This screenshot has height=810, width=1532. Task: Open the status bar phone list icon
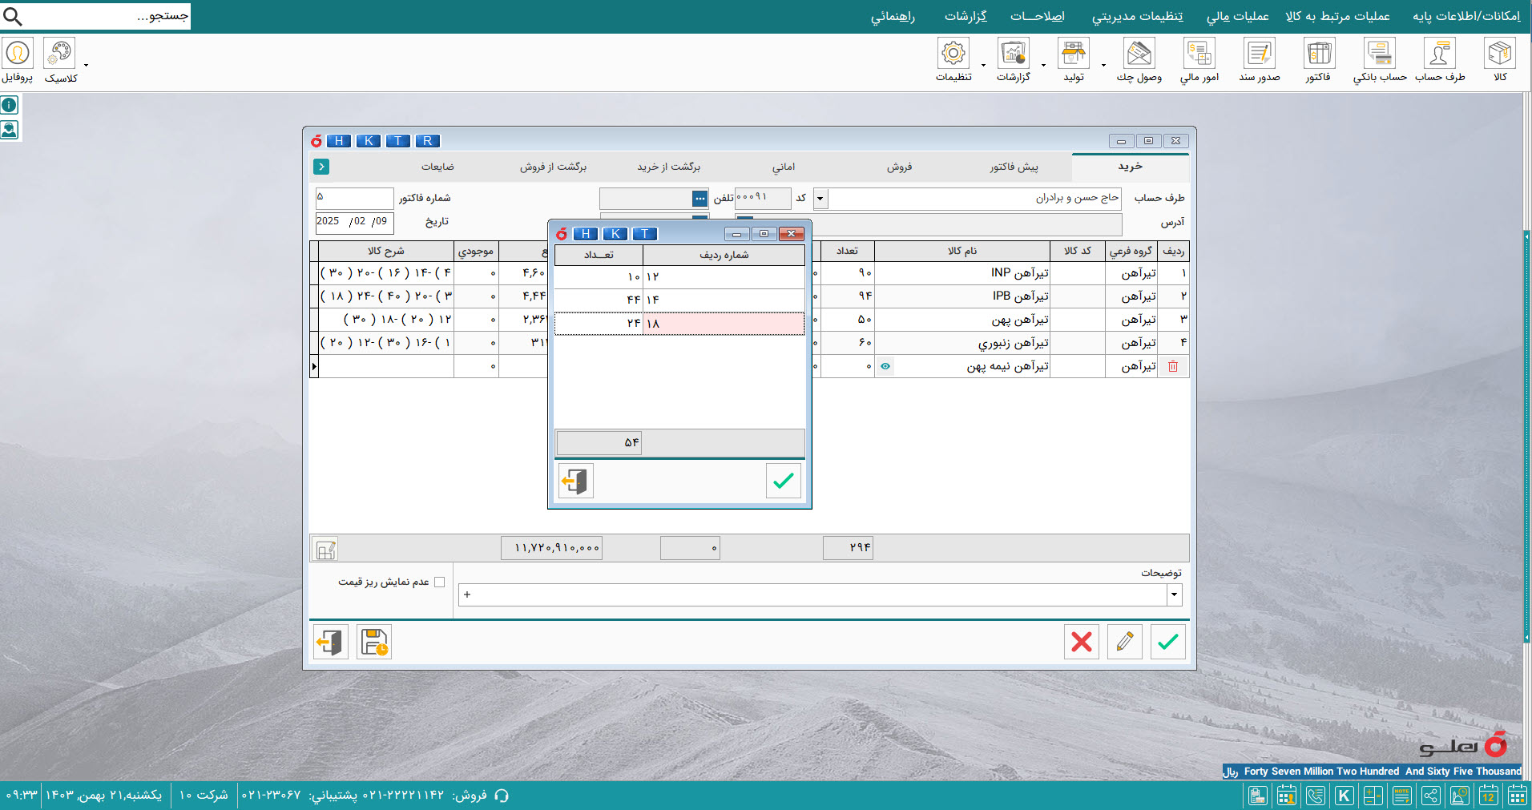pos(1316,796)
